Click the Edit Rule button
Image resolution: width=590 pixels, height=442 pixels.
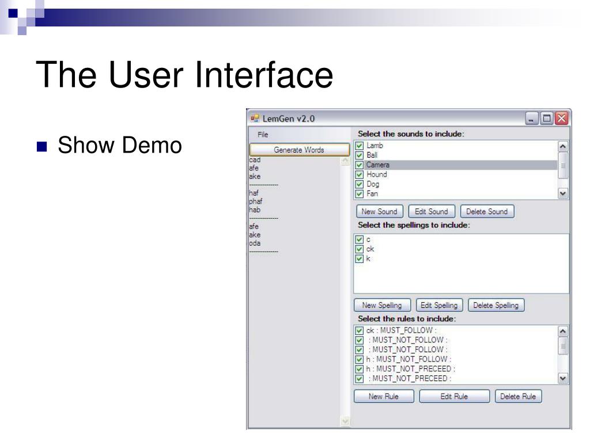(455, 396)
